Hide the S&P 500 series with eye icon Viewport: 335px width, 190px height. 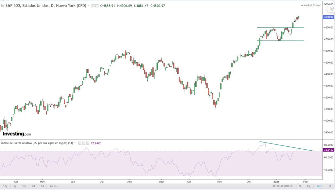point(93,6)
